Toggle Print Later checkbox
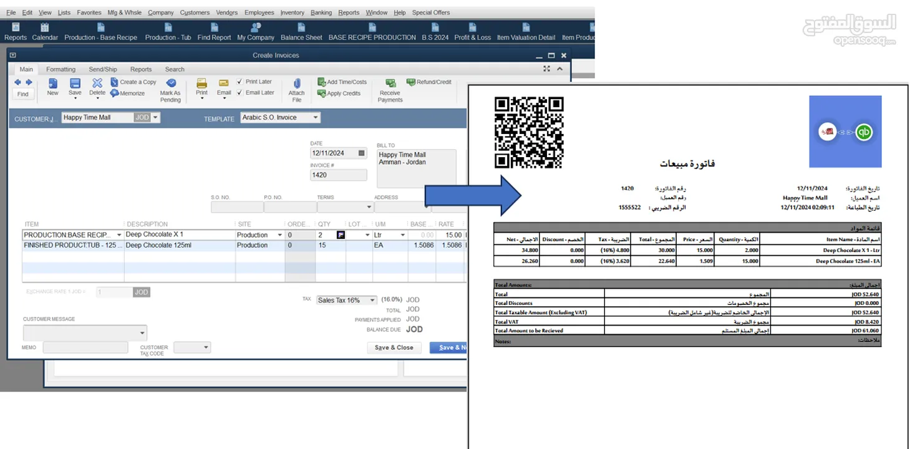910x449 pixels. click(240, 82)
